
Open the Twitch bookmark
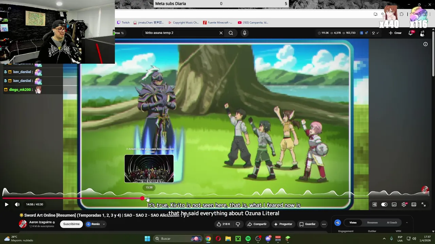coord(123,22)
